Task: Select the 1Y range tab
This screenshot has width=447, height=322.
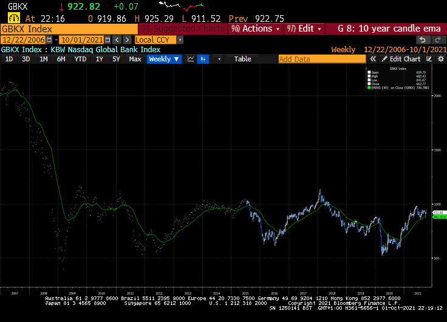Action: [x=99, y=59]
